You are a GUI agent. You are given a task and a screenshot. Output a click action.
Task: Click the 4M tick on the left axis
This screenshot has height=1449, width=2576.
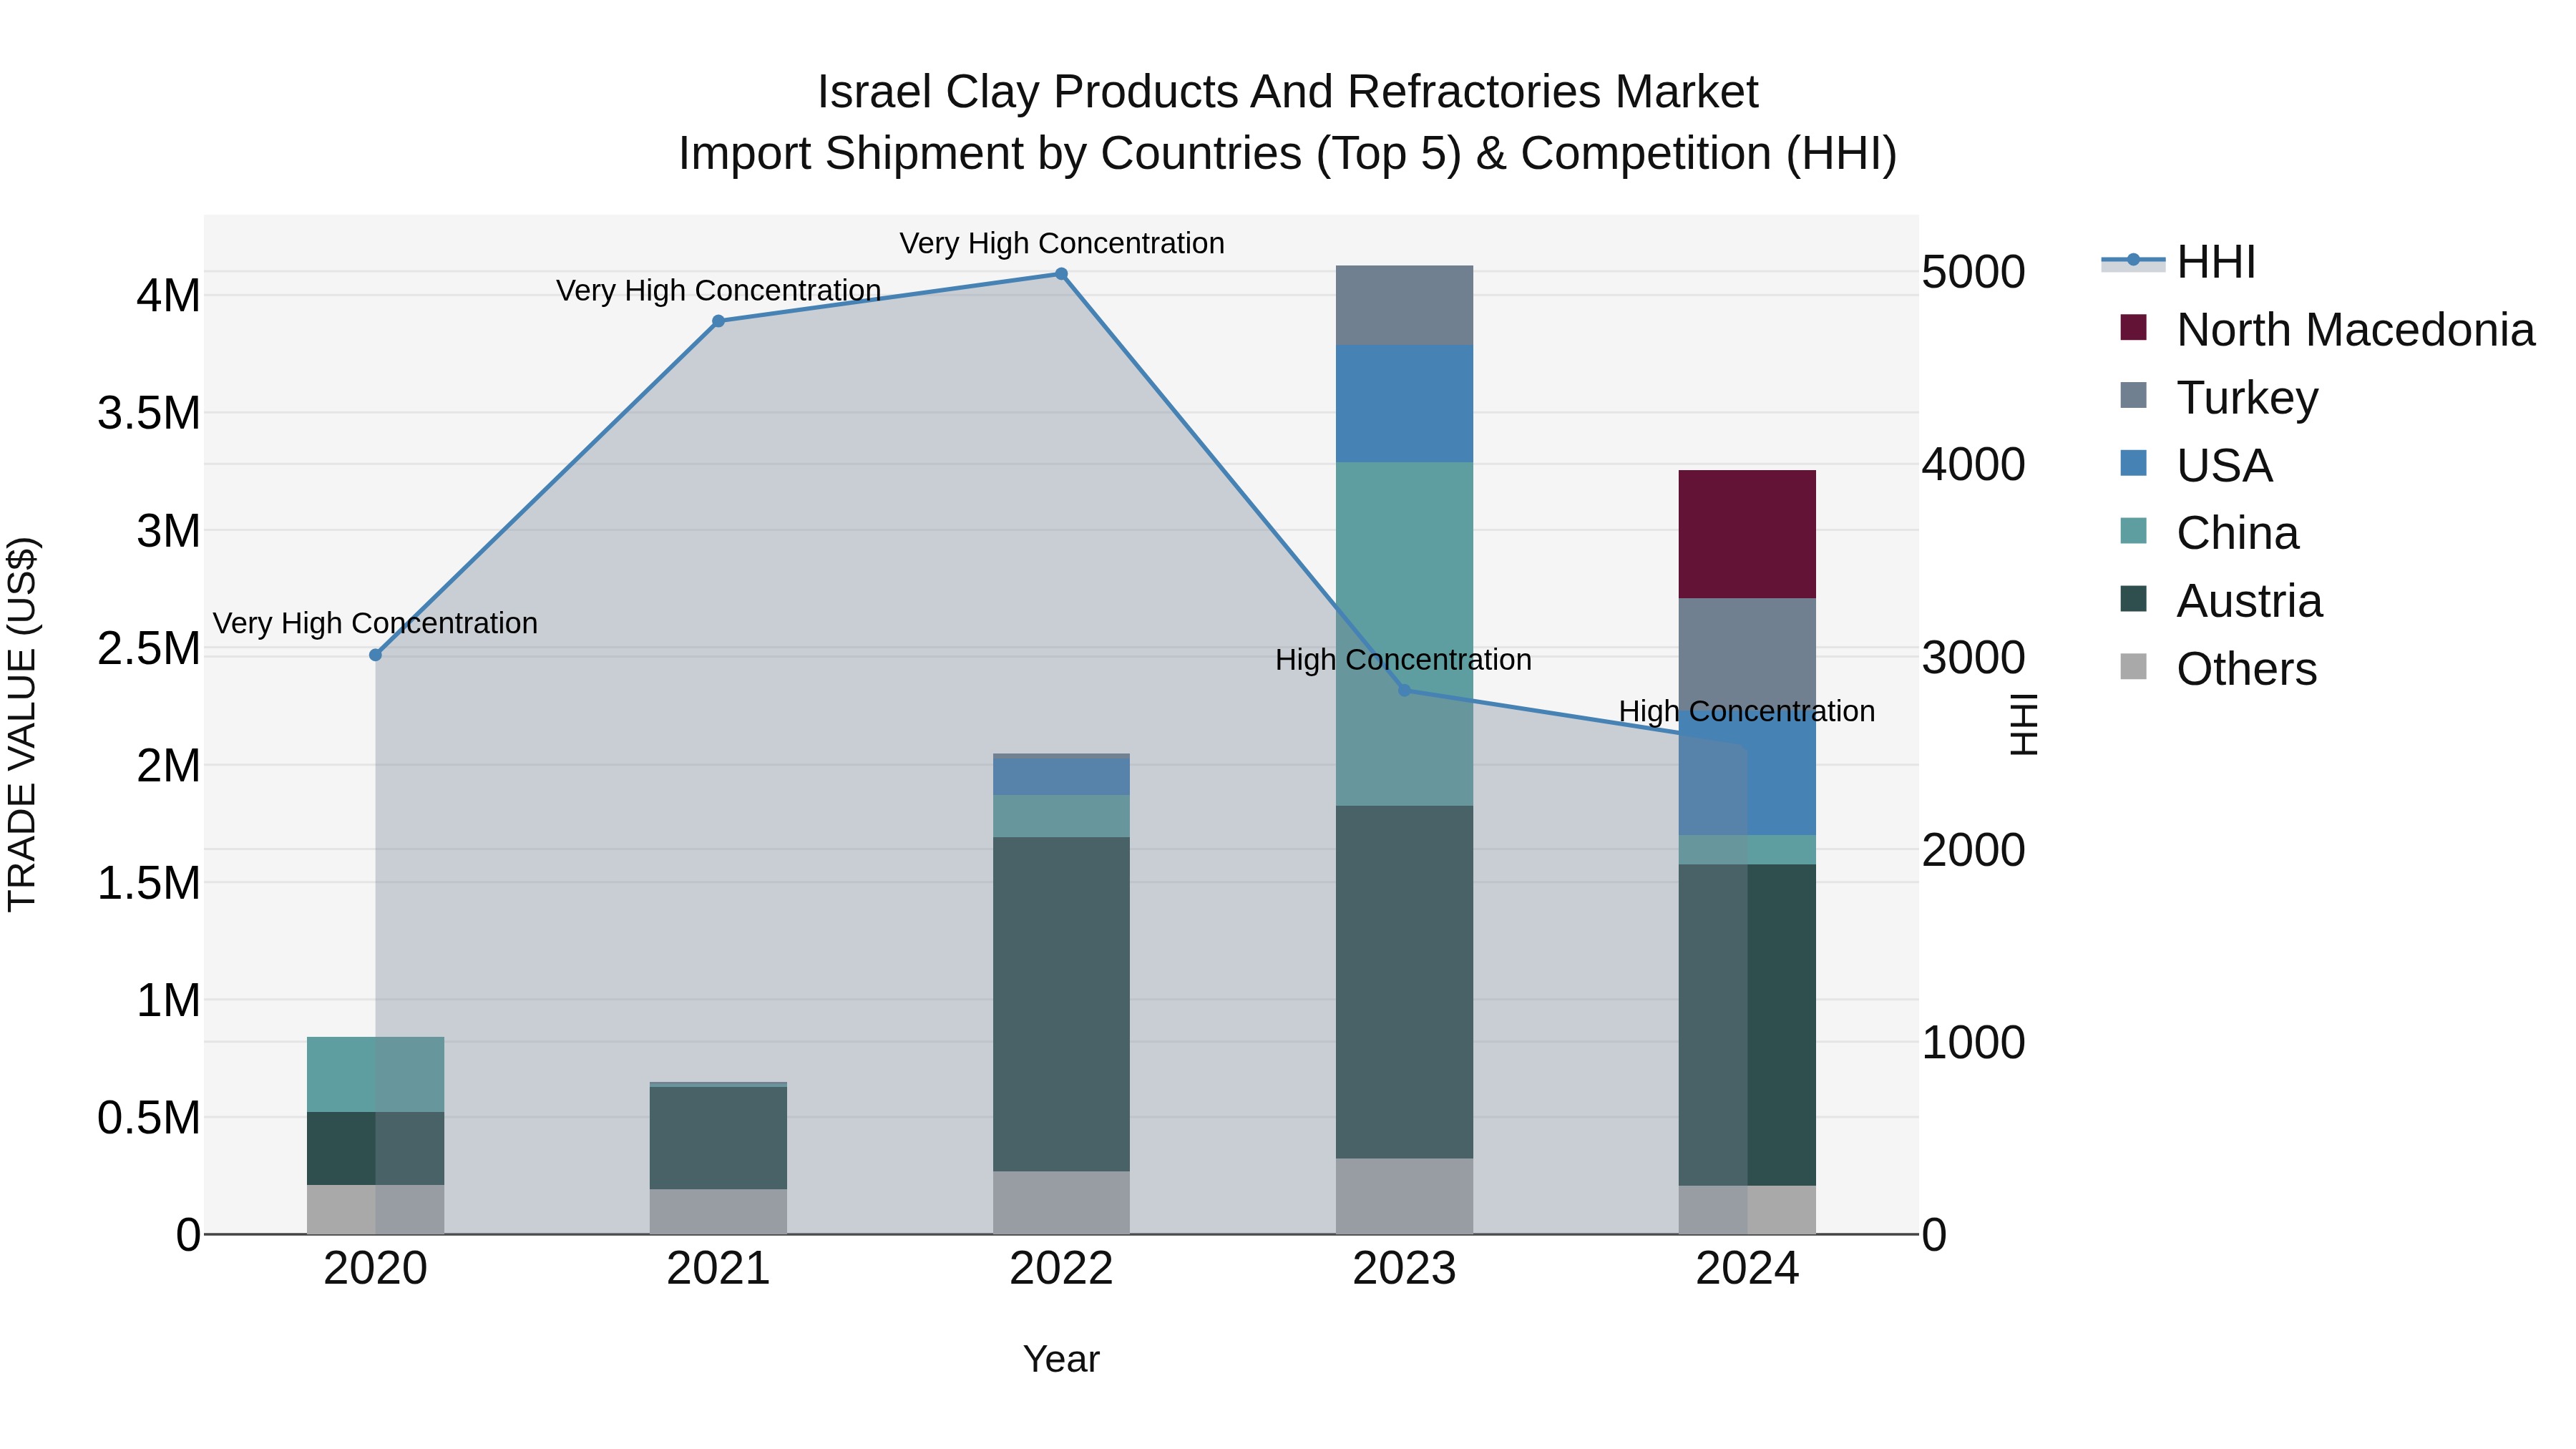pyautogui.click(x=168, y=296)
